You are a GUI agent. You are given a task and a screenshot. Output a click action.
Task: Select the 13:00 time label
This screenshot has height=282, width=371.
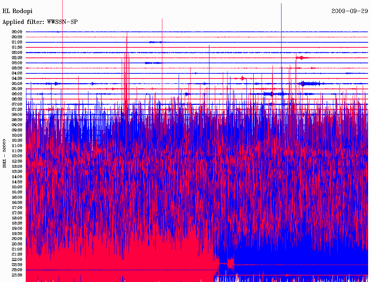pyautogui.click(x=17, y=166)
